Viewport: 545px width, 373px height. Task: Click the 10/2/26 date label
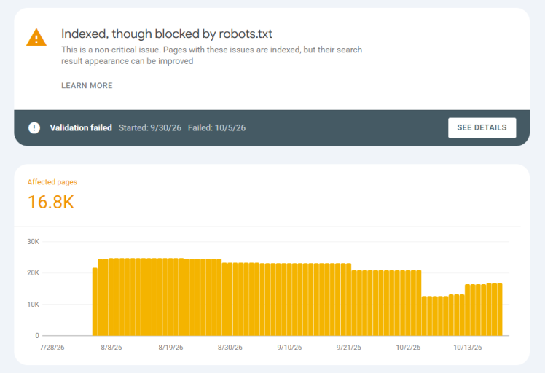(408, 348)
